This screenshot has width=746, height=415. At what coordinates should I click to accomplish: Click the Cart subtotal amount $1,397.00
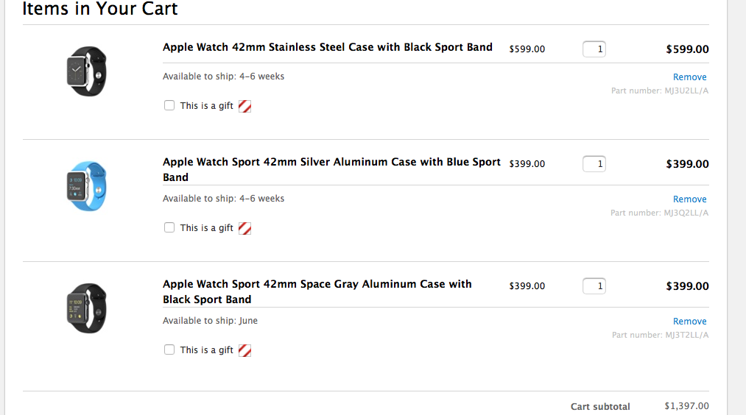tap(686, 406)
